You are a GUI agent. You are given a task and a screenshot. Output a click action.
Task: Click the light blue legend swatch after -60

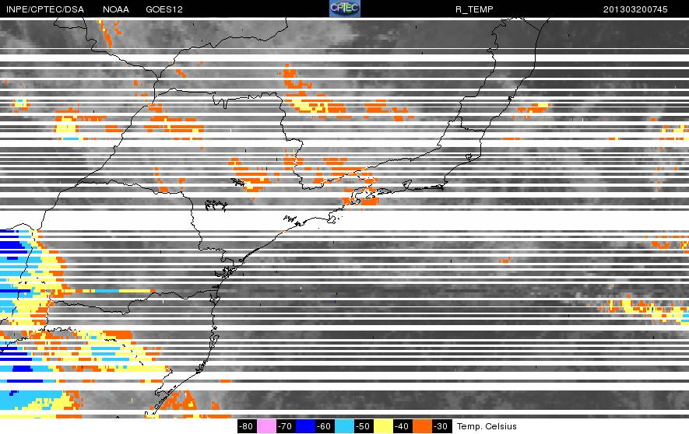tap(344, 426)
